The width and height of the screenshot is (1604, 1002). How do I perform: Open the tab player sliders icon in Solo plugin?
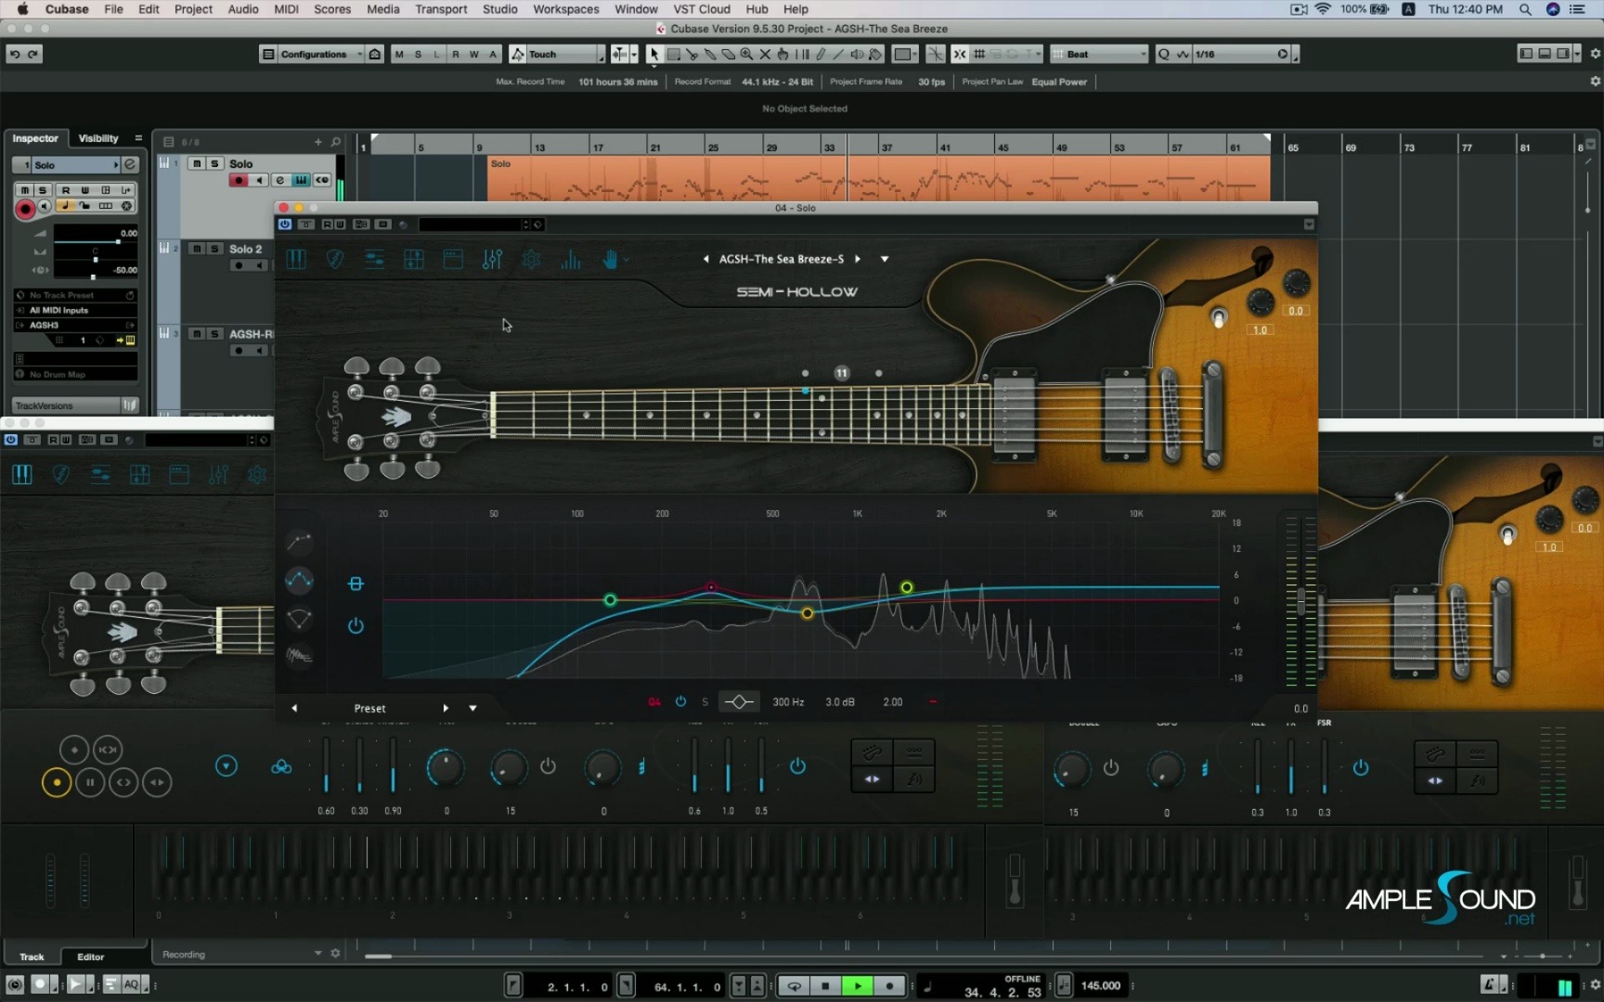coord(374,260)
